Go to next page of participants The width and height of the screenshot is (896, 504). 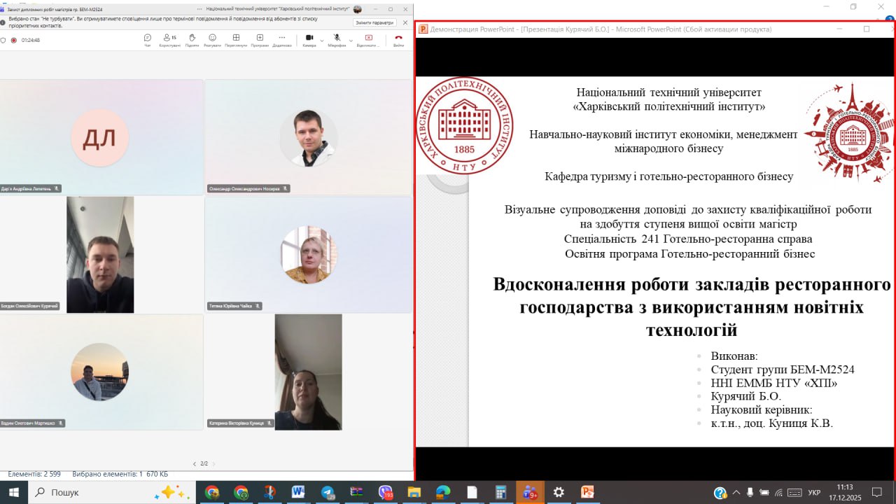pos(213,463)
